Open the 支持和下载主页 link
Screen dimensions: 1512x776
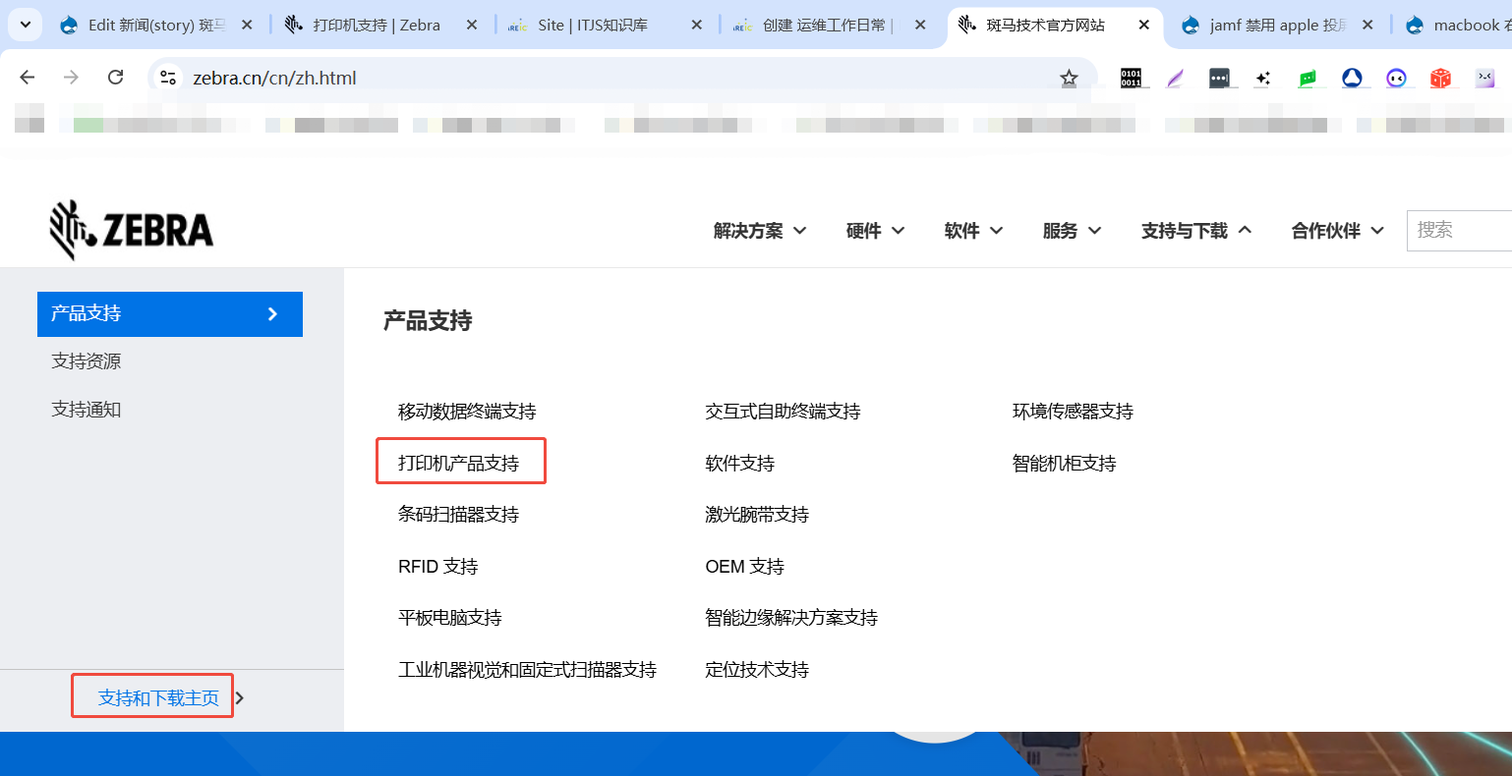pyautogui.click(x=158, y=697)
